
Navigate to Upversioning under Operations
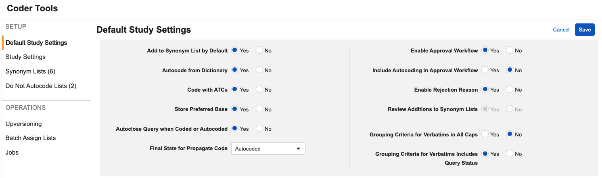(23, 124)
